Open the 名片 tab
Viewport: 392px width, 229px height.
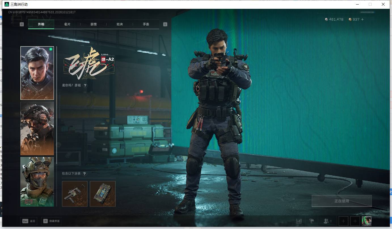click(67, 24)
